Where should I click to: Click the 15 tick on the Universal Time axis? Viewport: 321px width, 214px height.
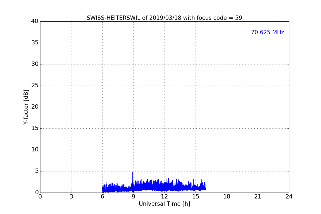(196, 197)
